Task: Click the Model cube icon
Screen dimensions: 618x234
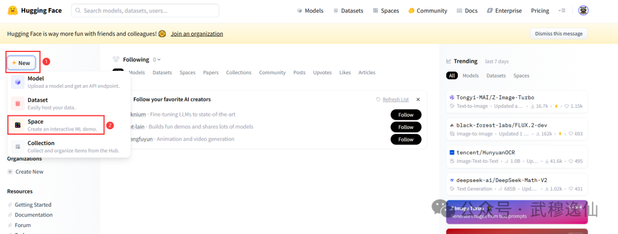Action: [x=18, y=82]
